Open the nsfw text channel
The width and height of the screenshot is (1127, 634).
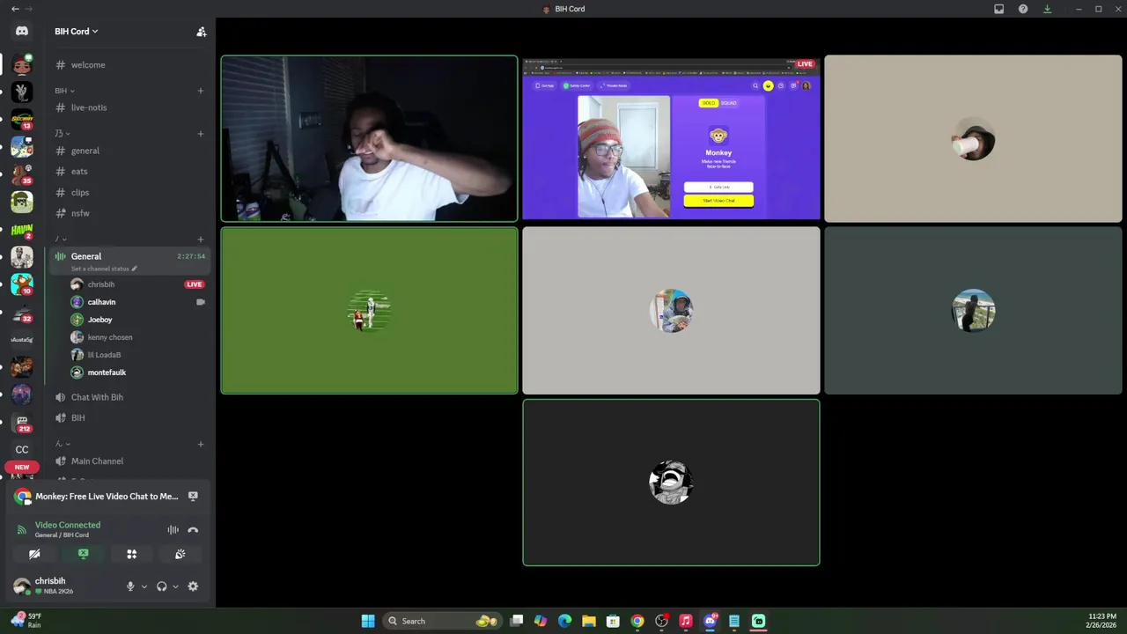tap(129, 213)
